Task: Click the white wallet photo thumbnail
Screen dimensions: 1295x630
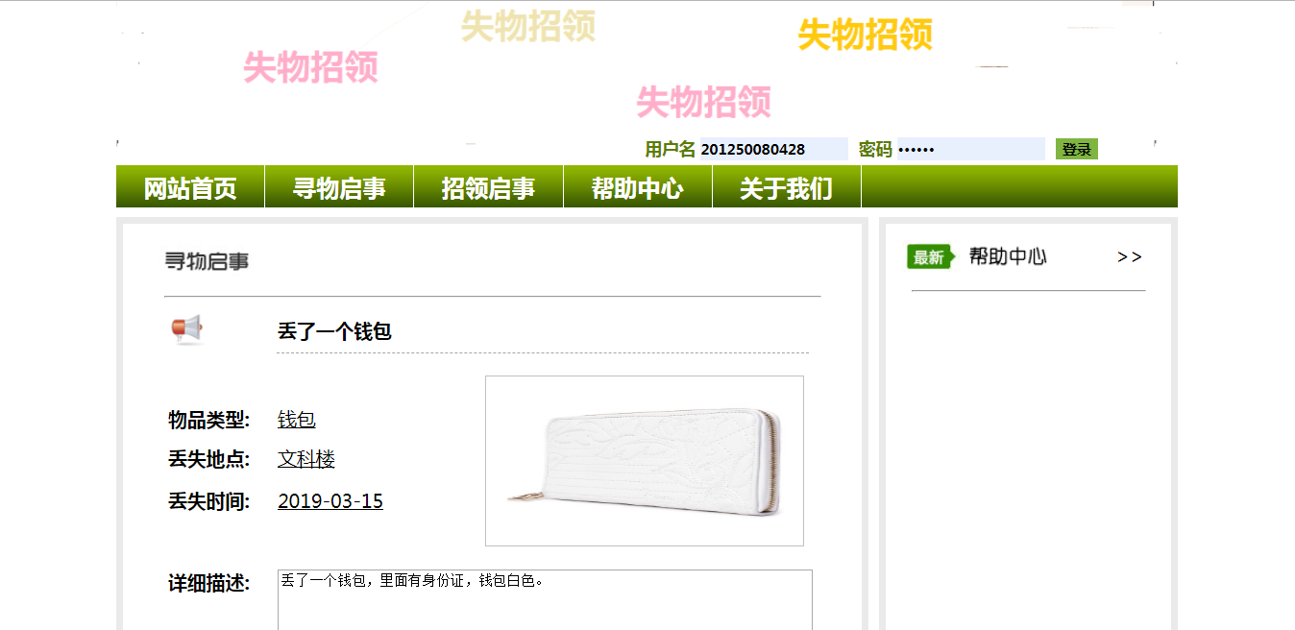Action: (x=645, y=461)
